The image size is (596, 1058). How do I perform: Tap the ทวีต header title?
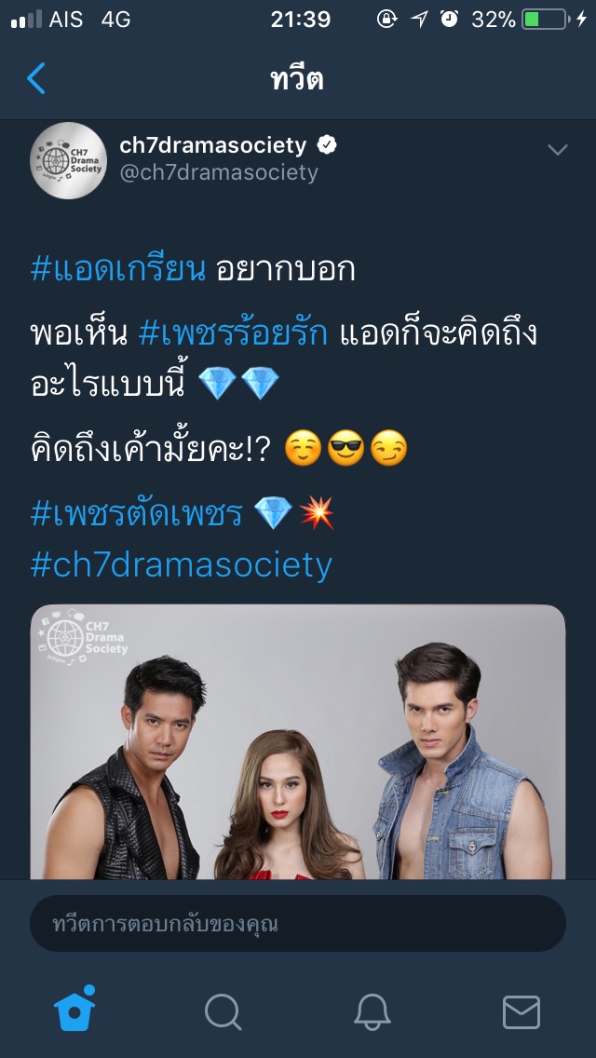coord(298,79)
